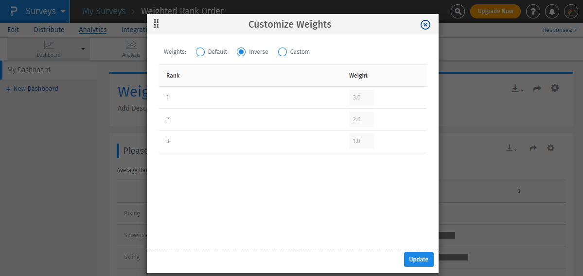Click the weight field for rank 3
The height and width of the screenshot is (276, 583).
pos(361,141)
